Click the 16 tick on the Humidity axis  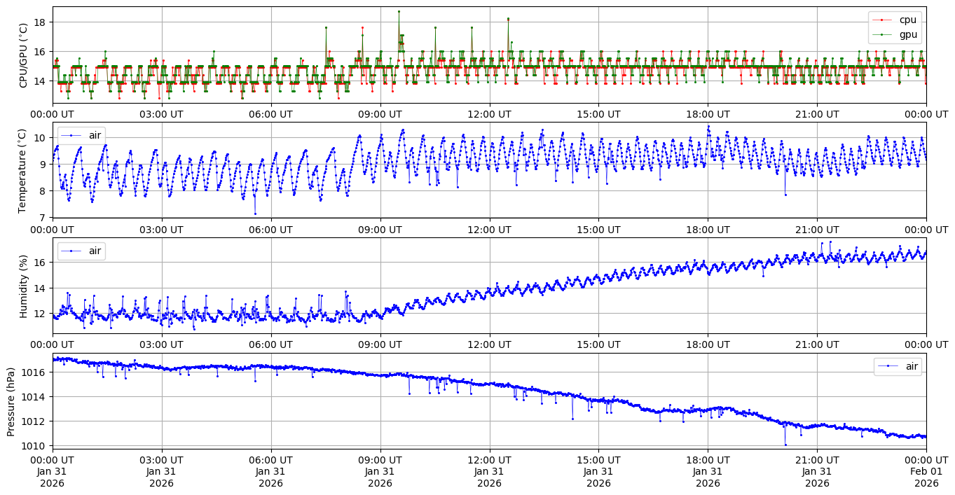tap(39, 262)
